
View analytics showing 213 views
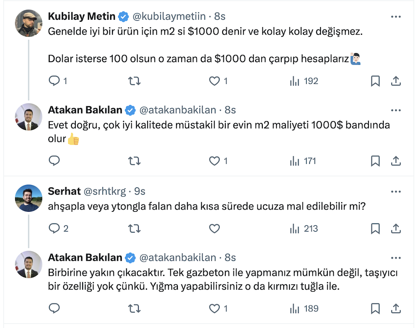click(x=304, y=229)
